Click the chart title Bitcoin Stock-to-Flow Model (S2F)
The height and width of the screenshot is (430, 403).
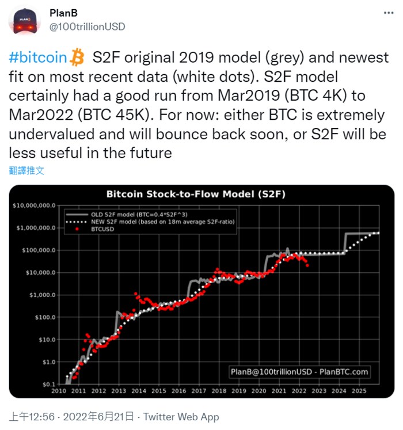tap(201, 193)
